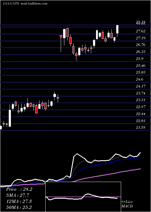Click the 25.03 price axis label
The image size is (151, 212).
pyautogui.click(x=141, y=72)
